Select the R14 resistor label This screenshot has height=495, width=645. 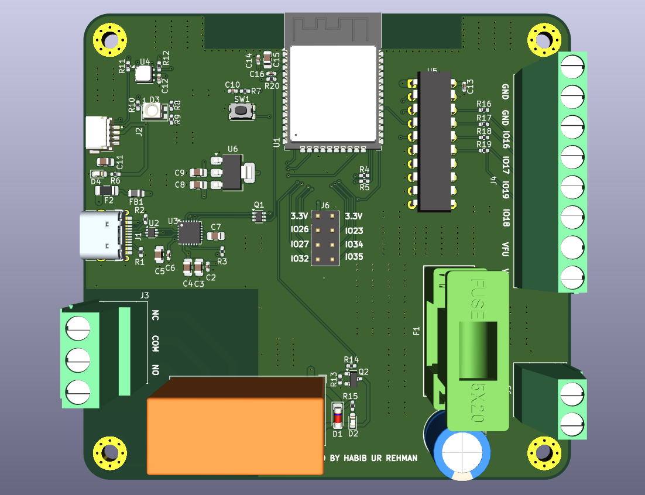coord(351,360)
